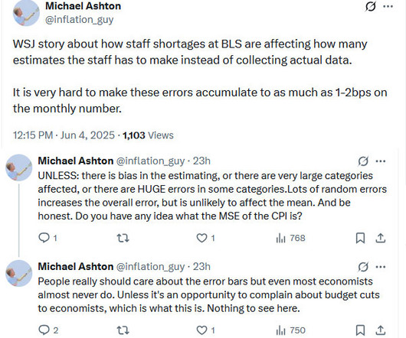
Task: Bookmark the tweet about error bars
Action: [x=360, y=330]
